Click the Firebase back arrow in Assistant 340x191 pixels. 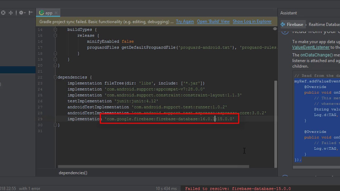coord(283,24)
